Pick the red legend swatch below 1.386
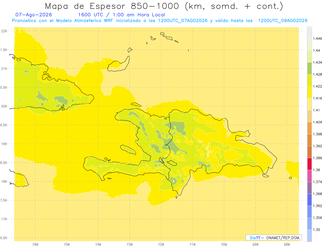The height and width of the screenshot is (248, 322). 309,164
